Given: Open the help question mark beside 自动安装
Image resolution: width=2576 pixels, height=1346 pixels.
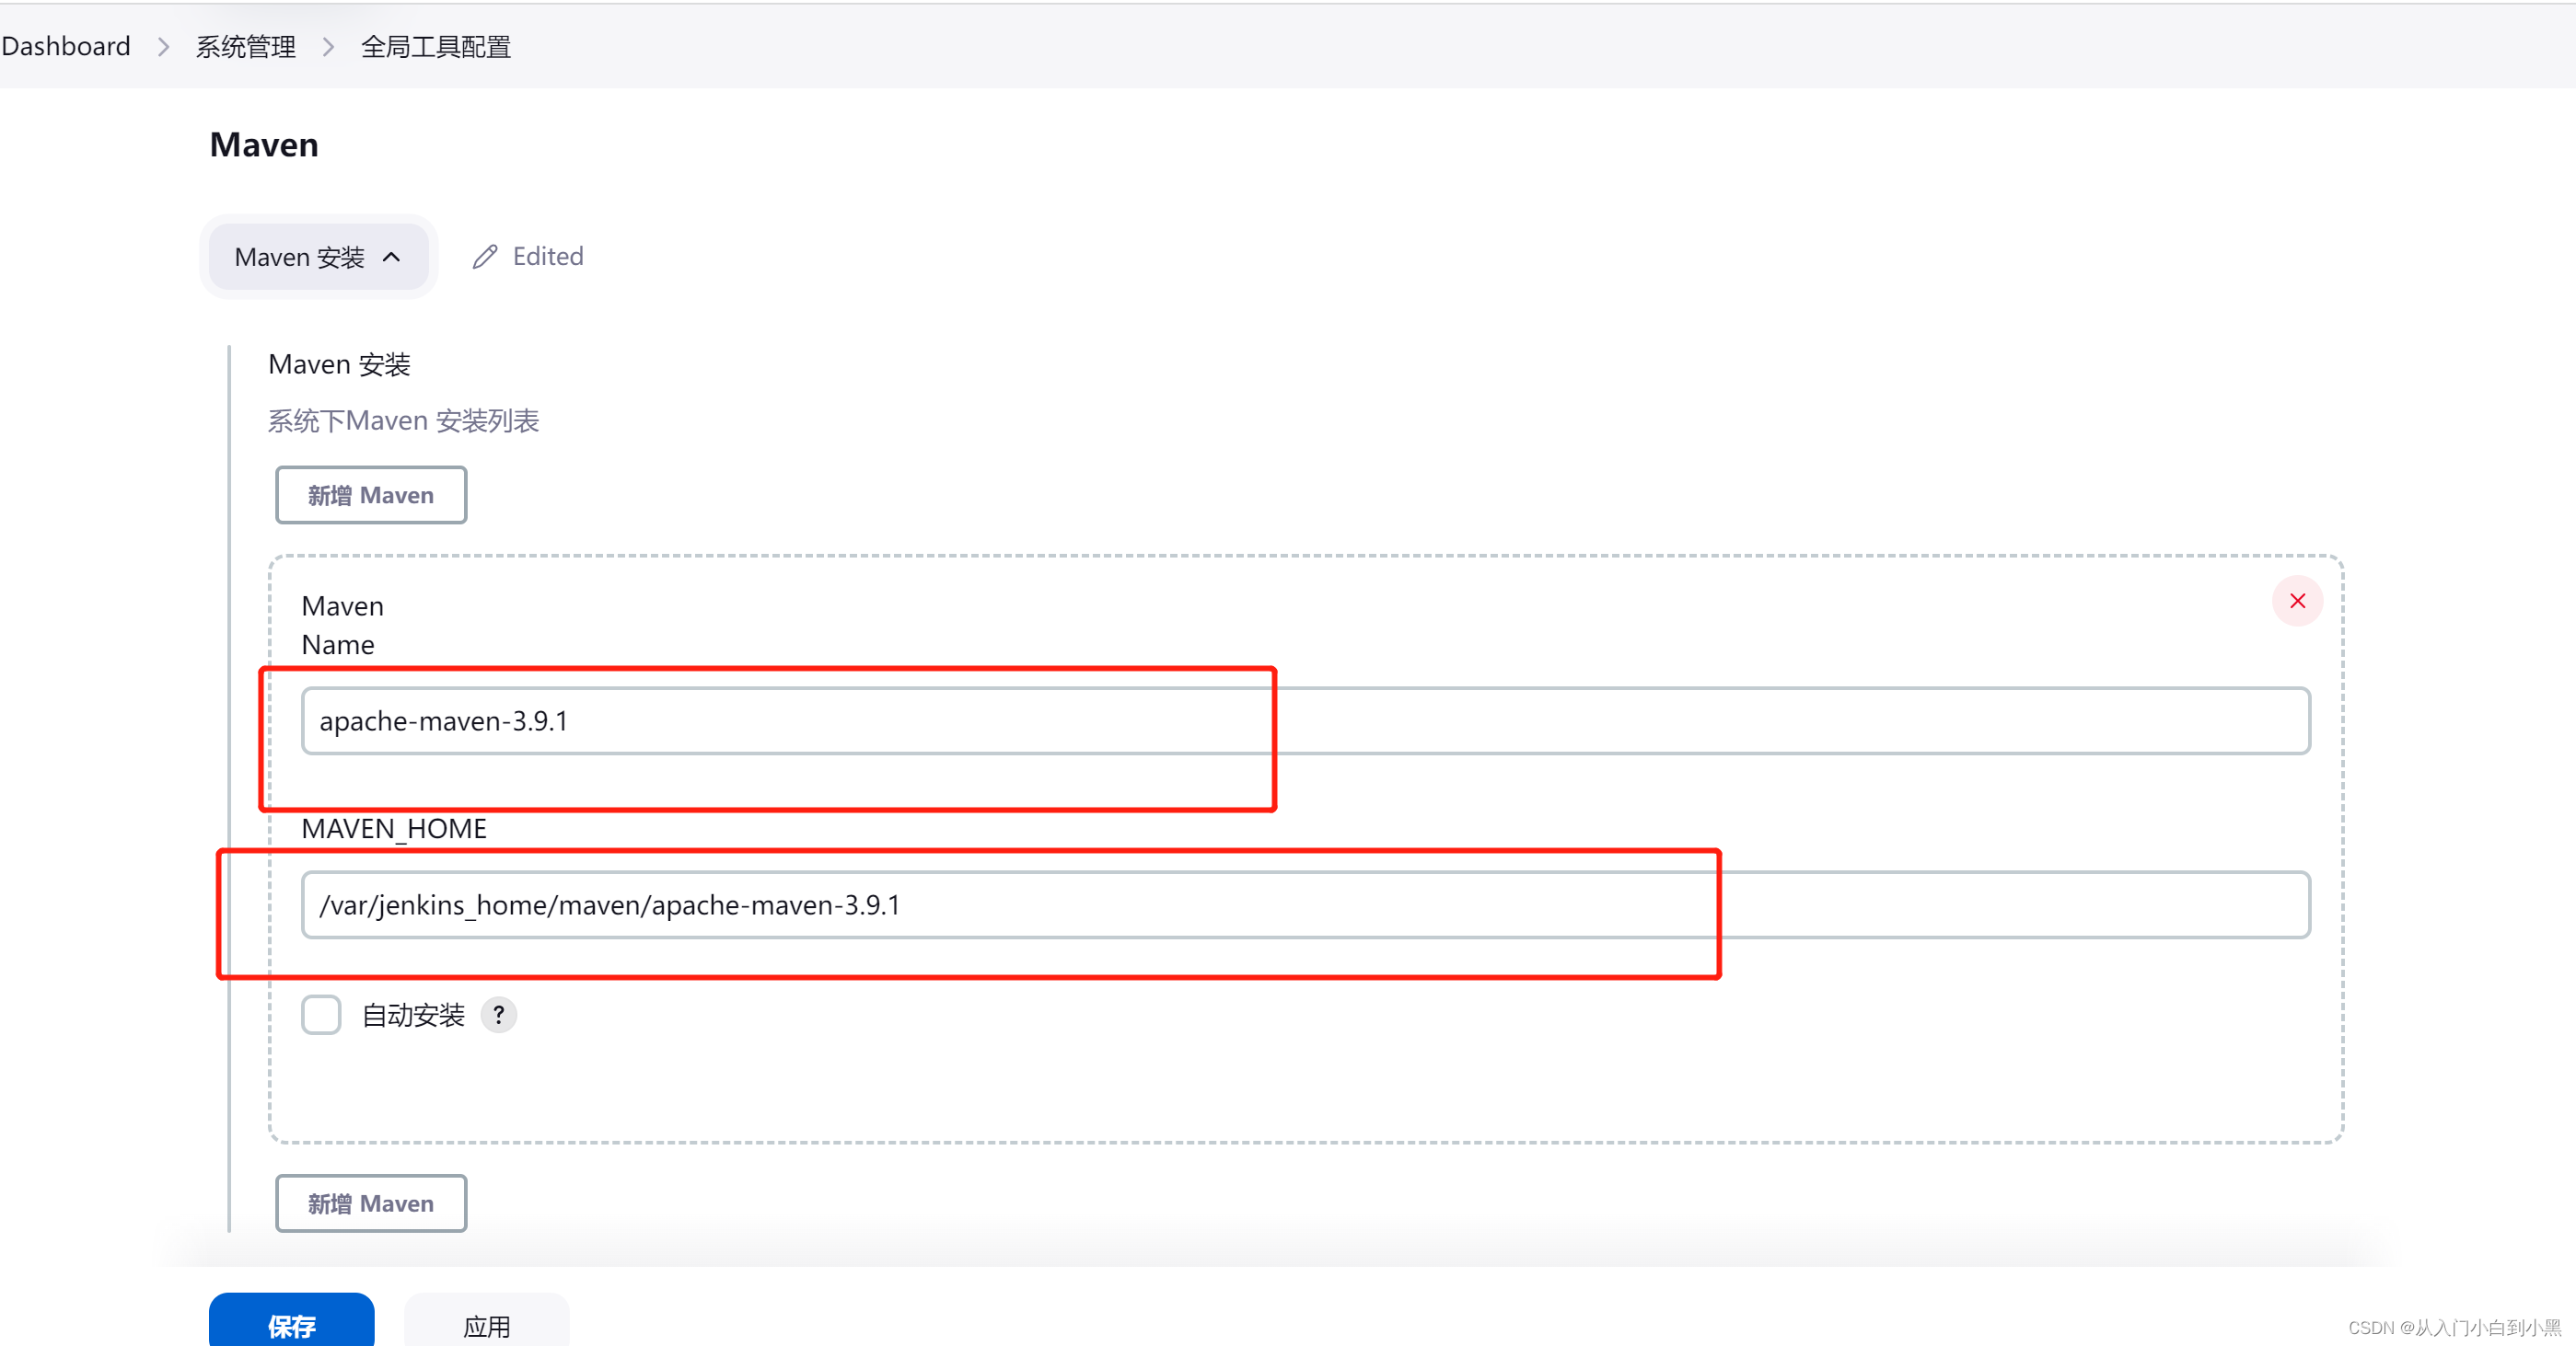Looking at the screenshot, I should click(498, 1015).
